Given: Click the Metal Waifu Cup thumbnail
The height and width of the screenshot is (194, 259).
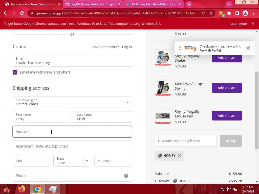Looking at the screenshot, I should (163, 88).
